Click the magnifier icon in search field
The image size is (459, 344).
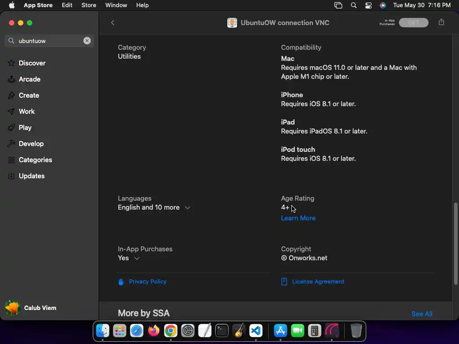pos(11,41)
